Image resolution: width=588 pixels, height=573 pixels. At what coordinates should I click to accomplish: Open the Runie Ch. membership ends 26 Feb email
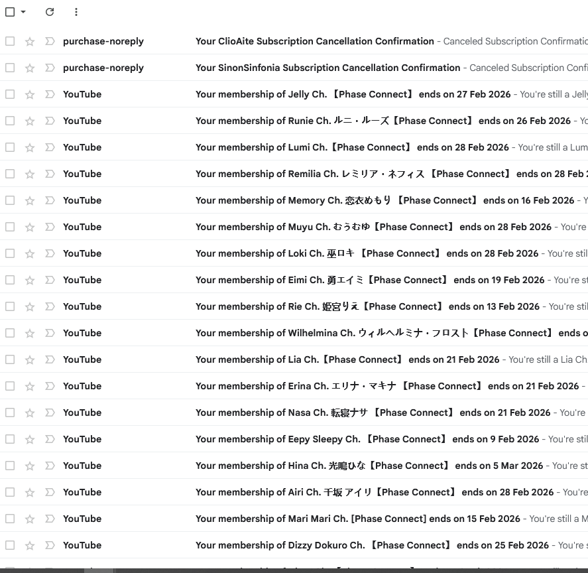coord(383,121)
